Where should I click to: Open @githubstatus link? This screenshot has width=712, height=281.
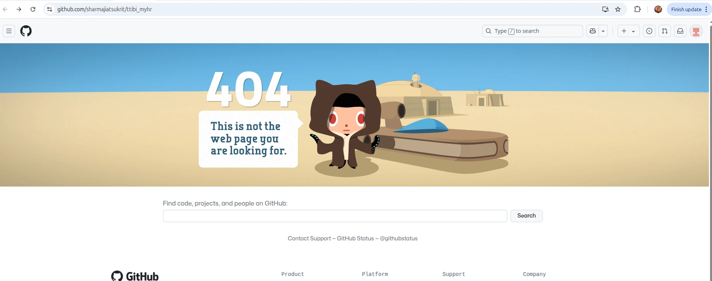tap(399, 238)
